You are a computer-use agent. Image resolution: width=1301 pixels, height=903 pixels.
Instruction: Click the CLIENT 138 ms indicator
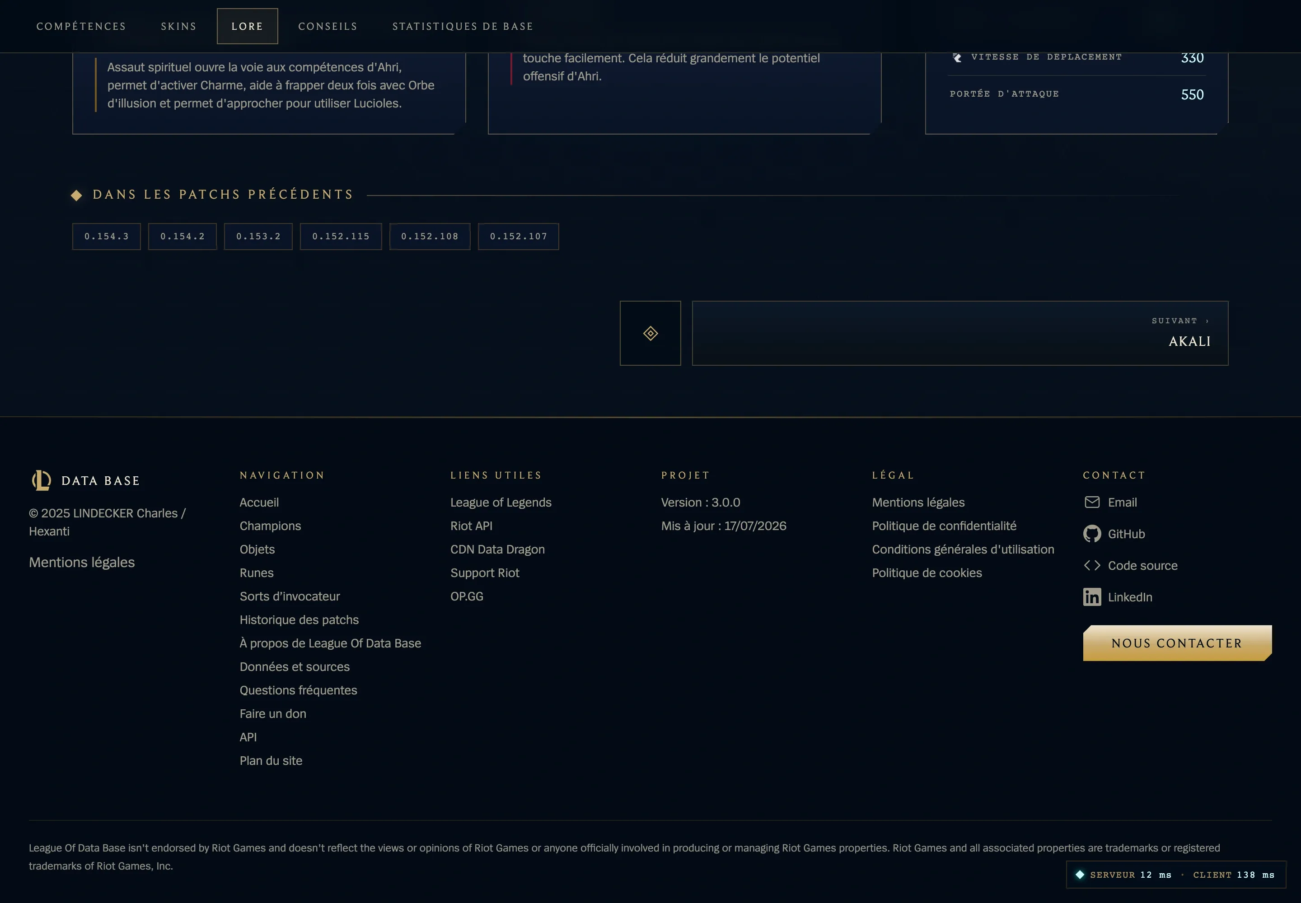click(1234, 875)
